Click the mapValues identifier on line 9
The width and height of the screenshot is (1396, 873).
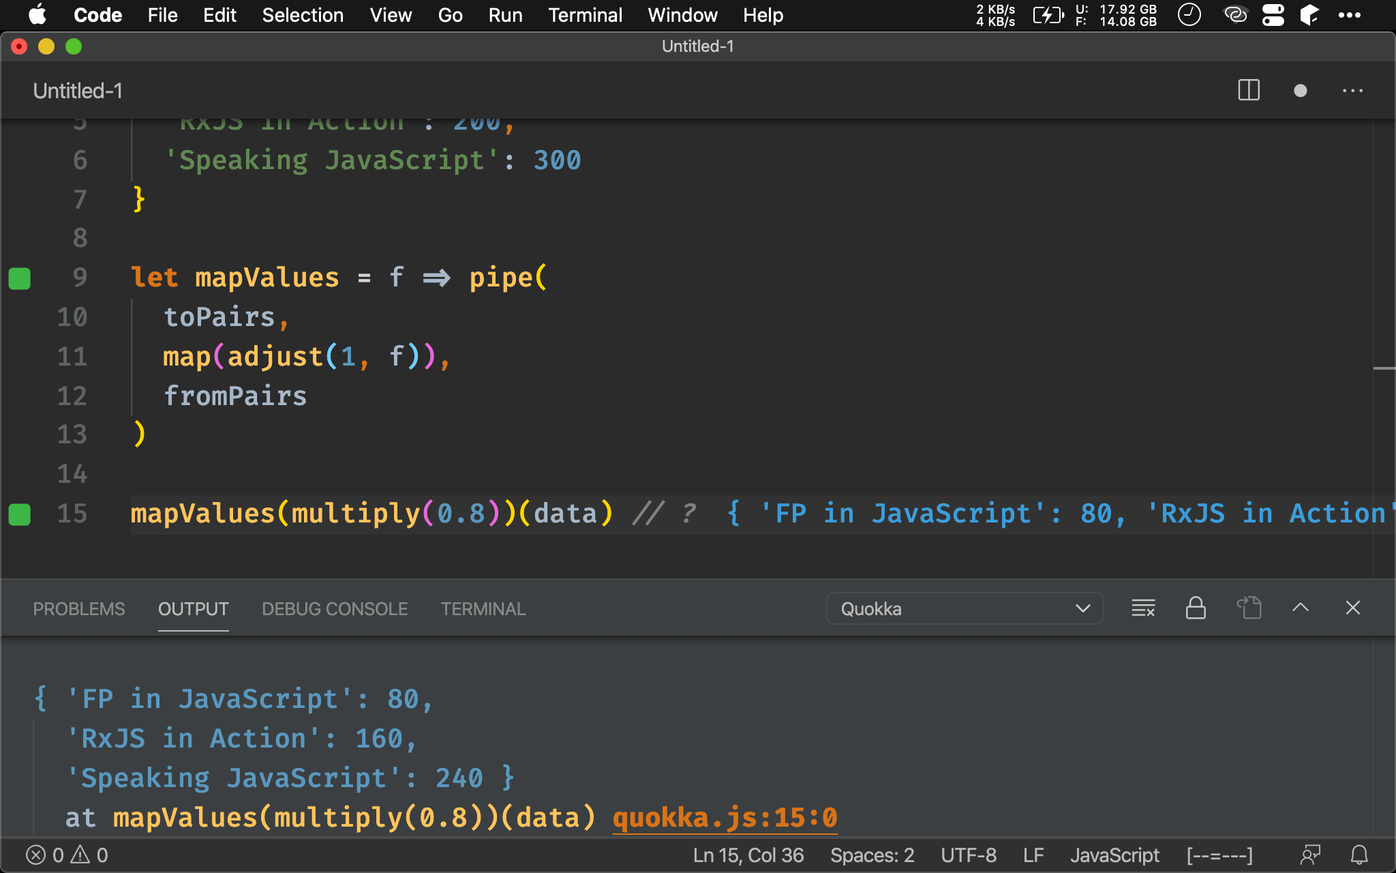coord(267,278)
